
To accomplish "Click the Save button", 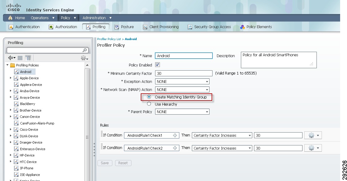I will click(105, 163).
